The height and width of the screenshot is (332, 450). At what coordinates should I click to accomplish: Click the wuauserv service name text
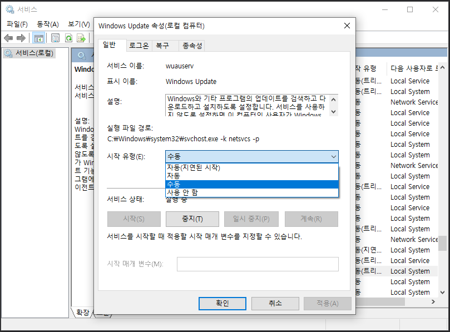pos(180,66)
